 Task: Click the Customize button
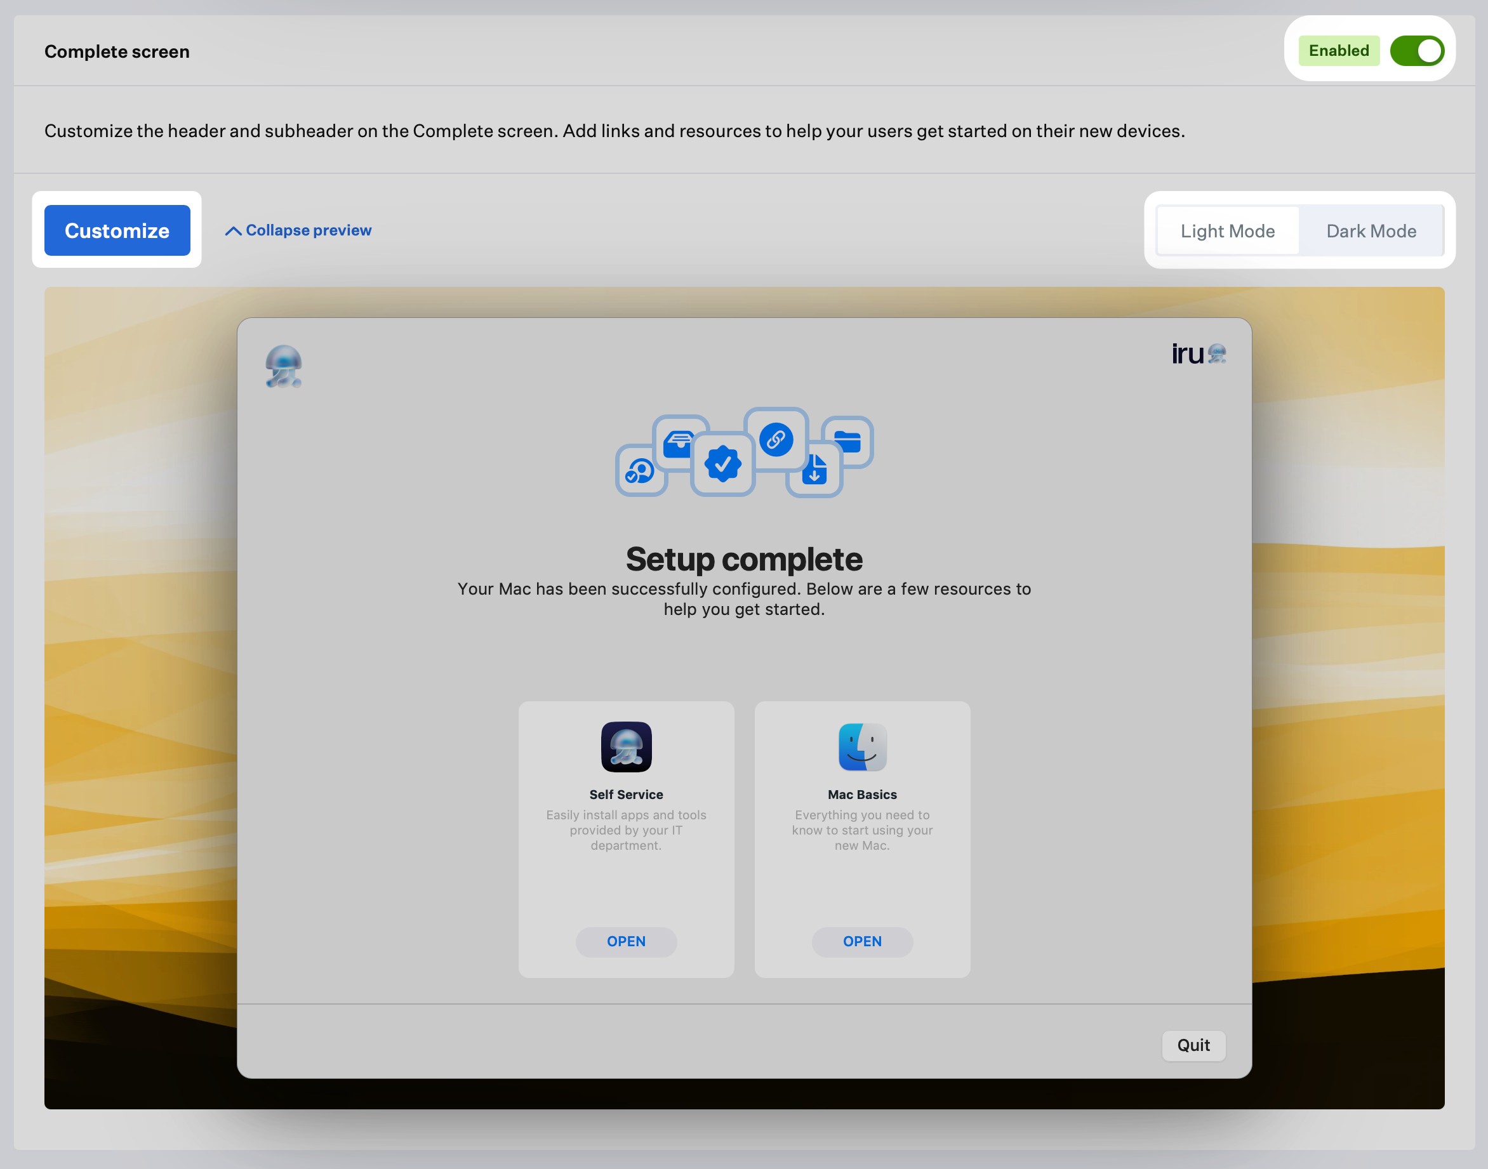117,230
